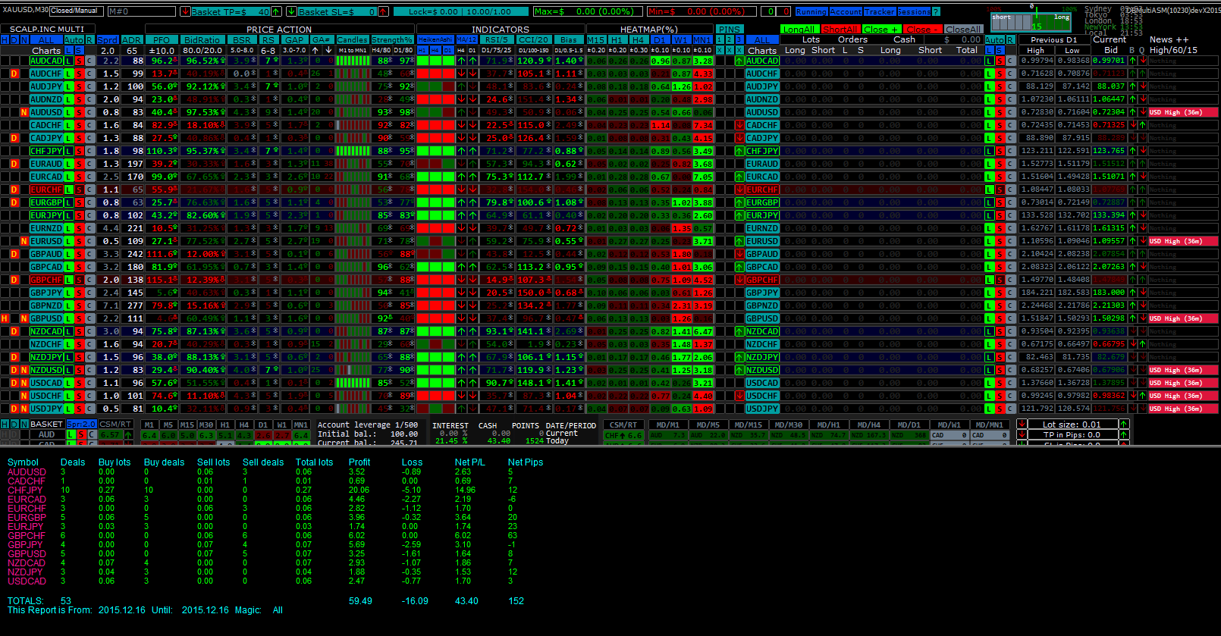
Task: Toggle pin 1 in the PINS header
Action: 720,39
